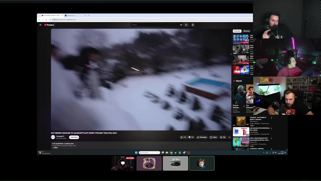The image size is (321, 181).
Task: Subscribe to ThreestyTV channel
Action: tap(74, 137)
